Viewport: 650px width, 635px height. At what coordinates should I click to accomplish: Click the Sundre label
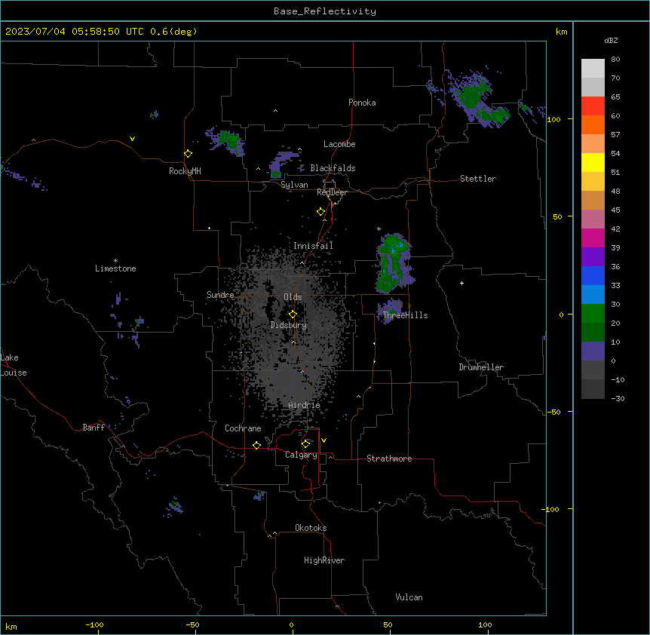[220, 295]
